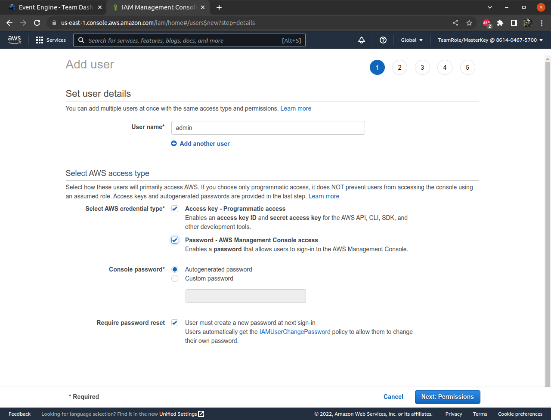Switch to the IAM Management Console tab
Viewport: 551px width, 420px height.
158,7
